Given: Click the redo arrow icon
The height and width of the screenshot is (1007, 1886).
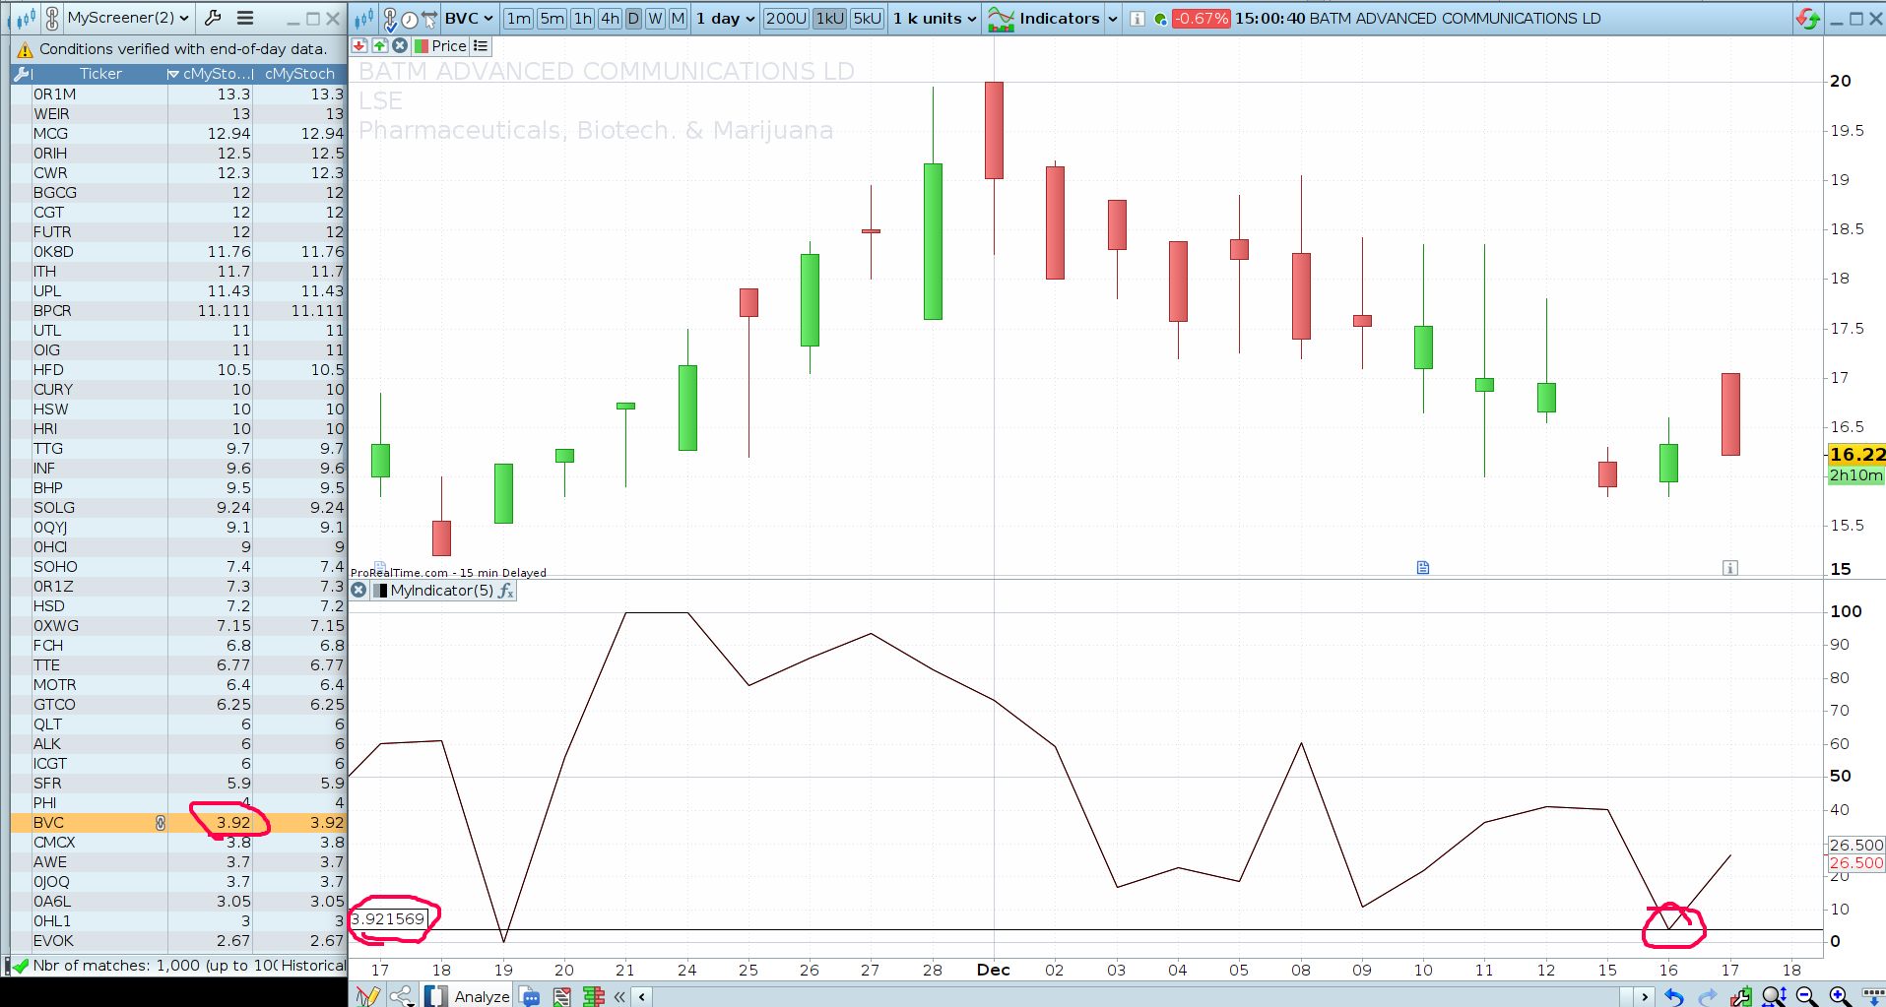Looking at the screenshot, I should (1708, 996).
